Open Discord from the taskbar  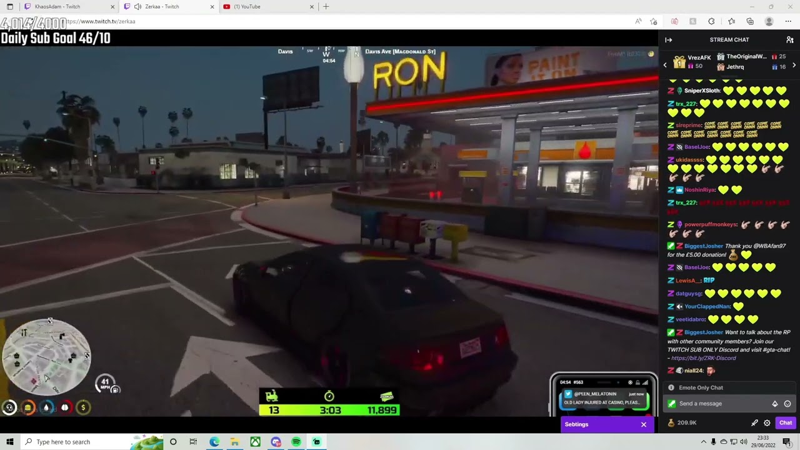pos(276,442)
